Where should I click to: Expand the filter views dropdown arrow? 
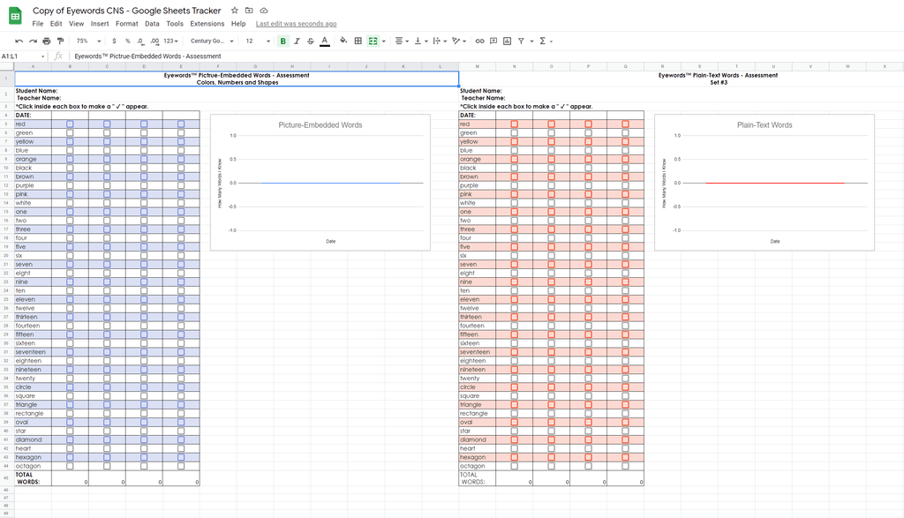tap(531, 41)
